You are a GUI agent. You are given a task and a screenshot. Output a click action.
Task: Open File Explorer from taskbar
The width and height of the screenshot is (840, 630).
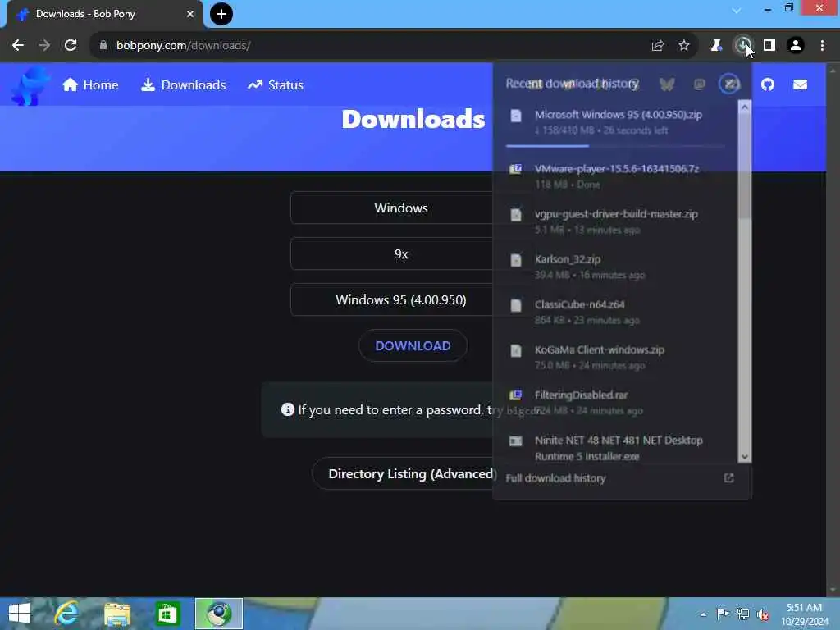pyautogui.click(x=117, y=614)
